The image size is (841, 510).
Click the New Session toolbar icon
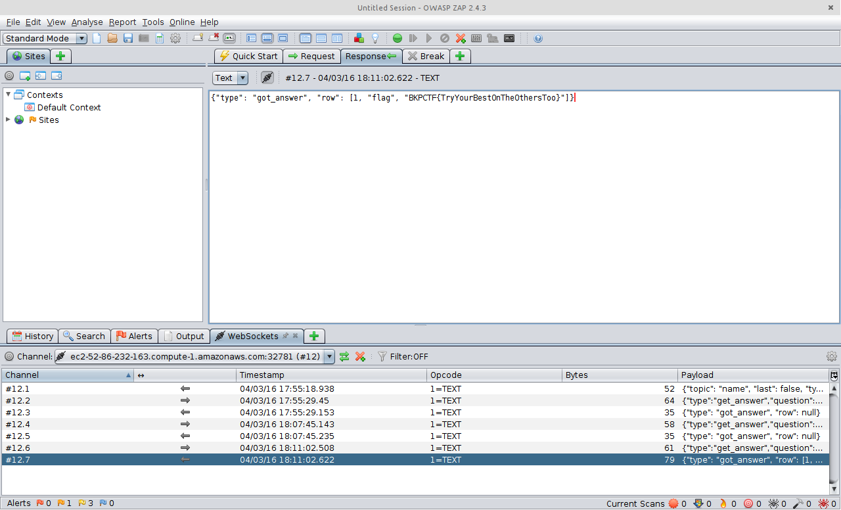(x=97, y=38)
